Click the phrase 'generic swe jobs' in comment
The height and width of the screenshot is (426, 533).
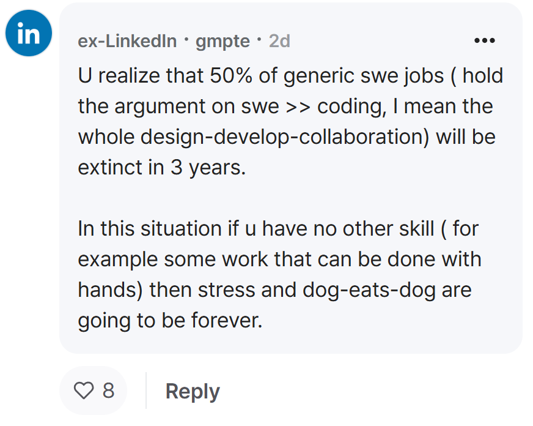click(363, 77)
